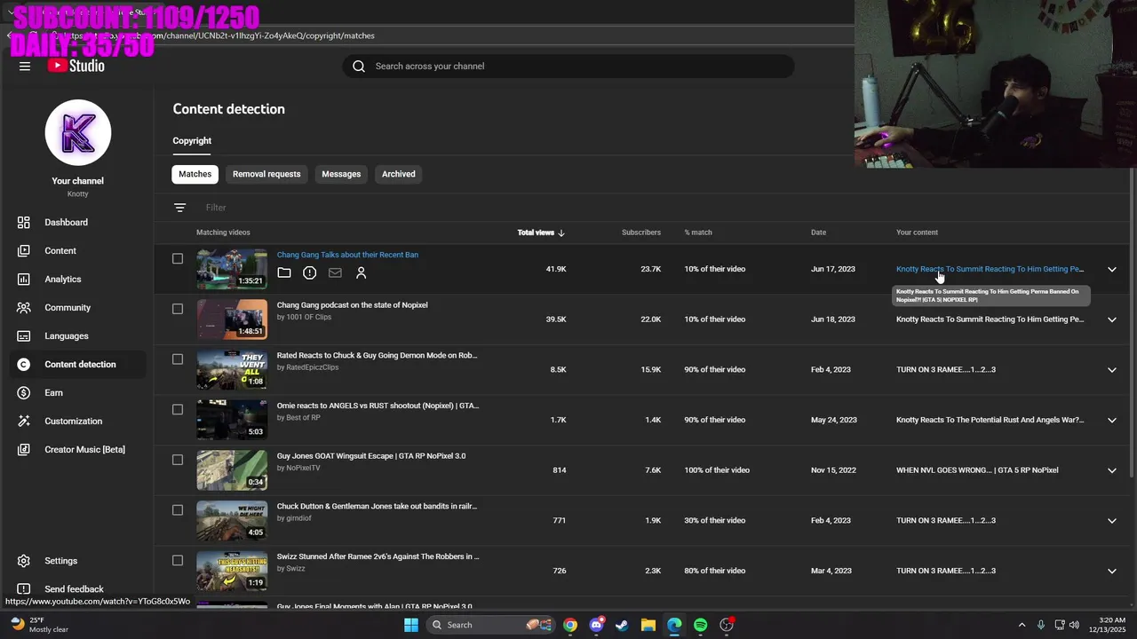Open Steam from the taskbar
Image resolution: width=1137 pixels, height=639 pixels.
click(x=622, y=625)
